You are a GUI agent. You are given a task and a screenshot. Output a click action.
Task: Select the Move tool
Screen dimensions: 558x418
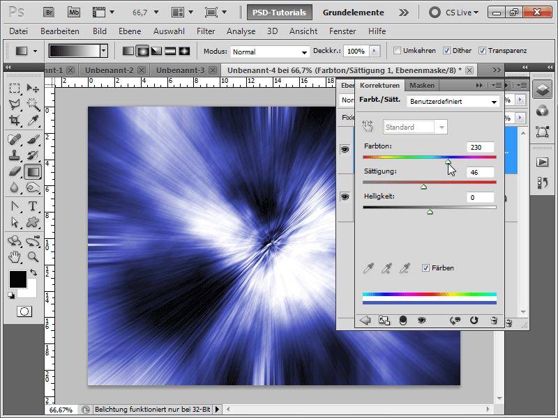33,88
